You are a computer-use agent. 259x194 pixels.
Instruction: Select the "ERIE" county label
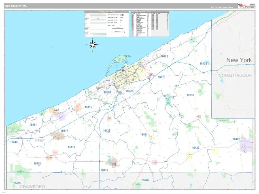tap(40, 141)
